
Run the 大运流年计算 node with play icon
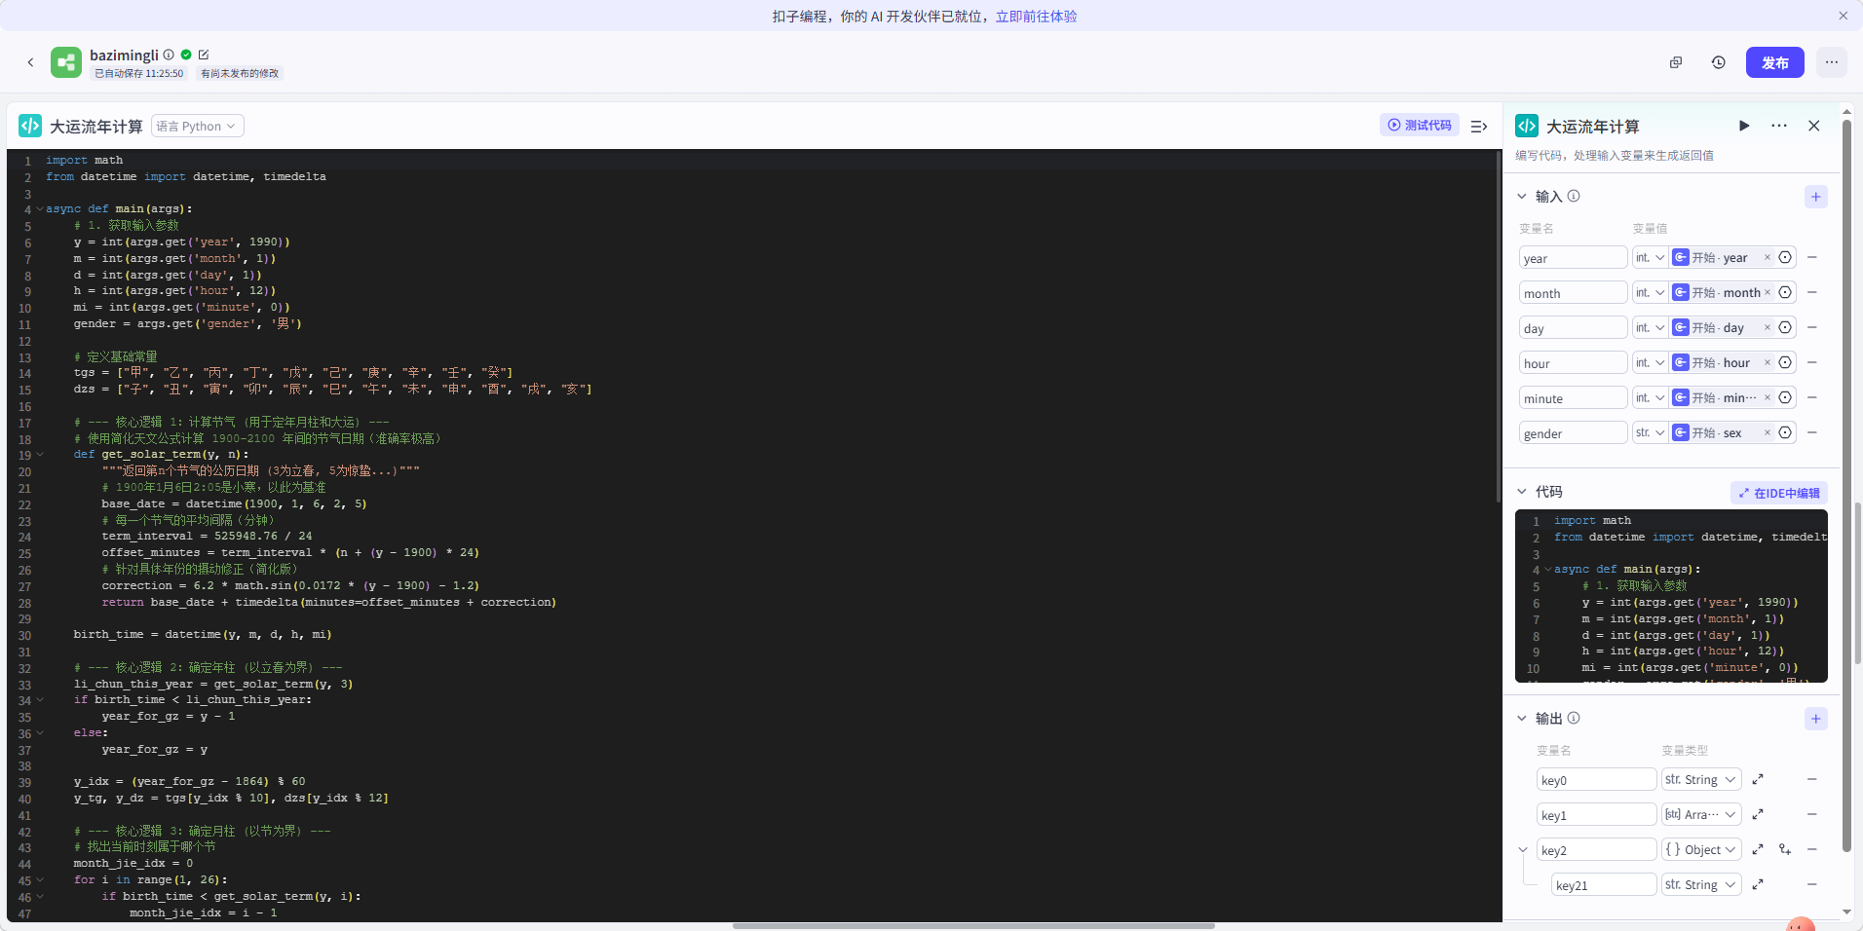point(1744,126)
